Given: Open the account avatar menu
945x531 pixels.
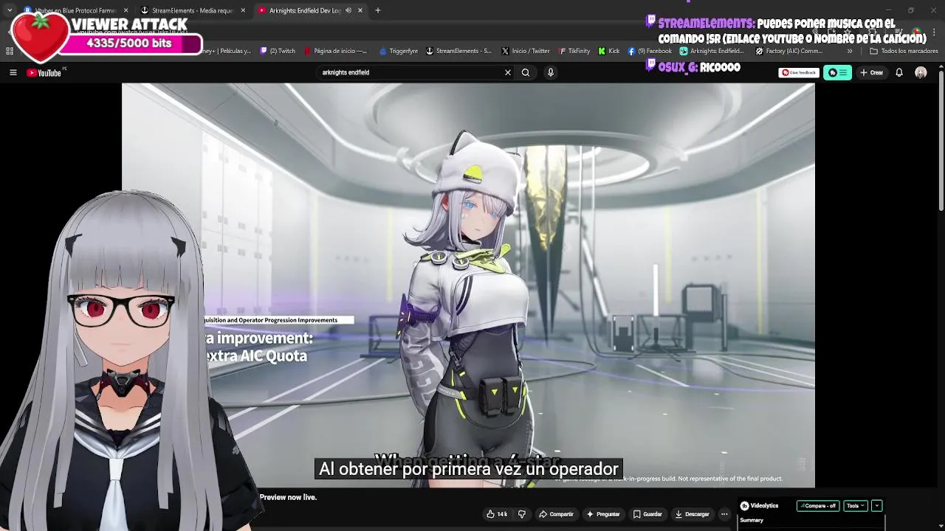Looking at the screenshot, I should click(x=921, y=72).
